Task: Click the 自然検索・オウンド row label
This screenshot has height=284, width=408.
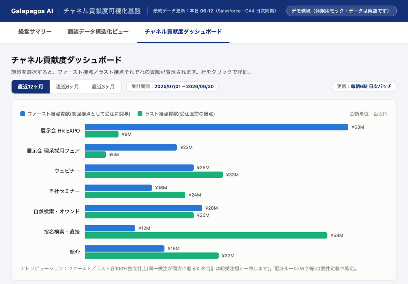Action: 57,212
